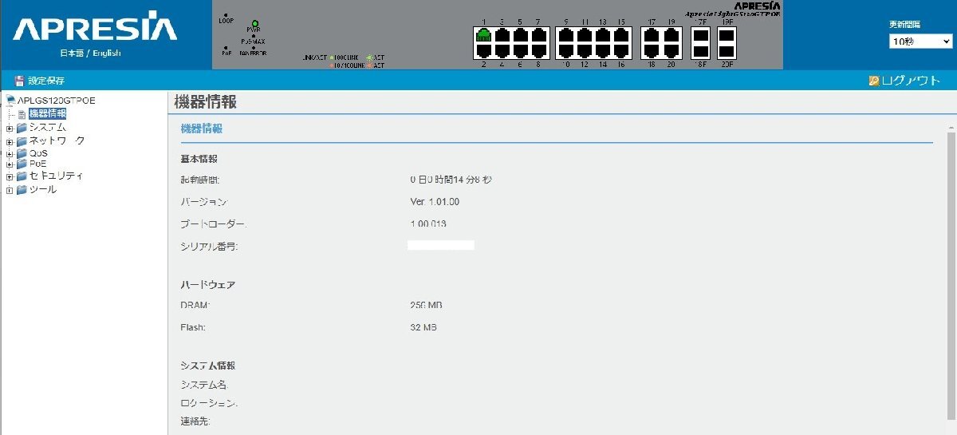Image resolution: width=957 pixels, height=435 pixels.
Task: Open the ツール menu label
Action: coord(43,190)
